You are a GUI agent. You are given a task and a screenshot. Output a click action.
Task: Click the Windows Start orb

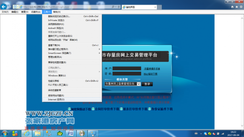(x=4, y=133)
